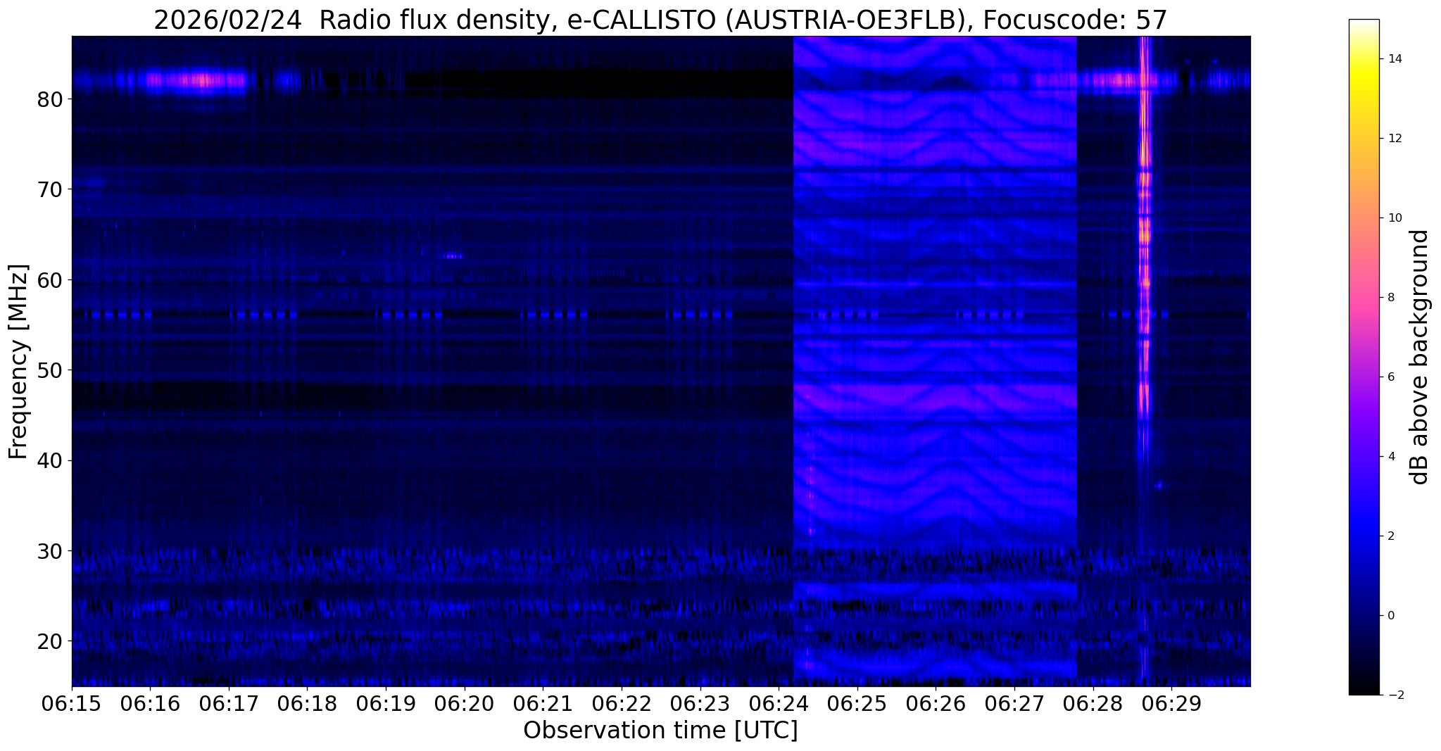
Task: Click the 2 dB colorbar tick label
Action: [1391, 536]
